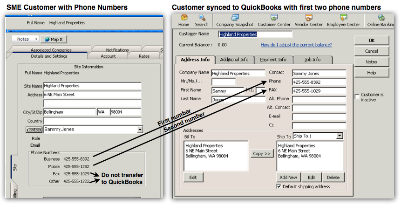Open the Ship To 1 dropdown

point(340,136)
